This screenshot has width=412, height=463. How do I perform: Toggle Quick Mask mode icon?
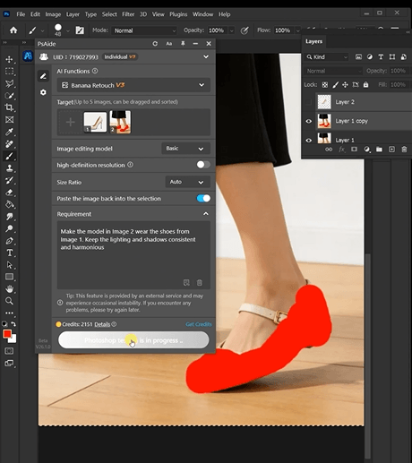point(9,351)
